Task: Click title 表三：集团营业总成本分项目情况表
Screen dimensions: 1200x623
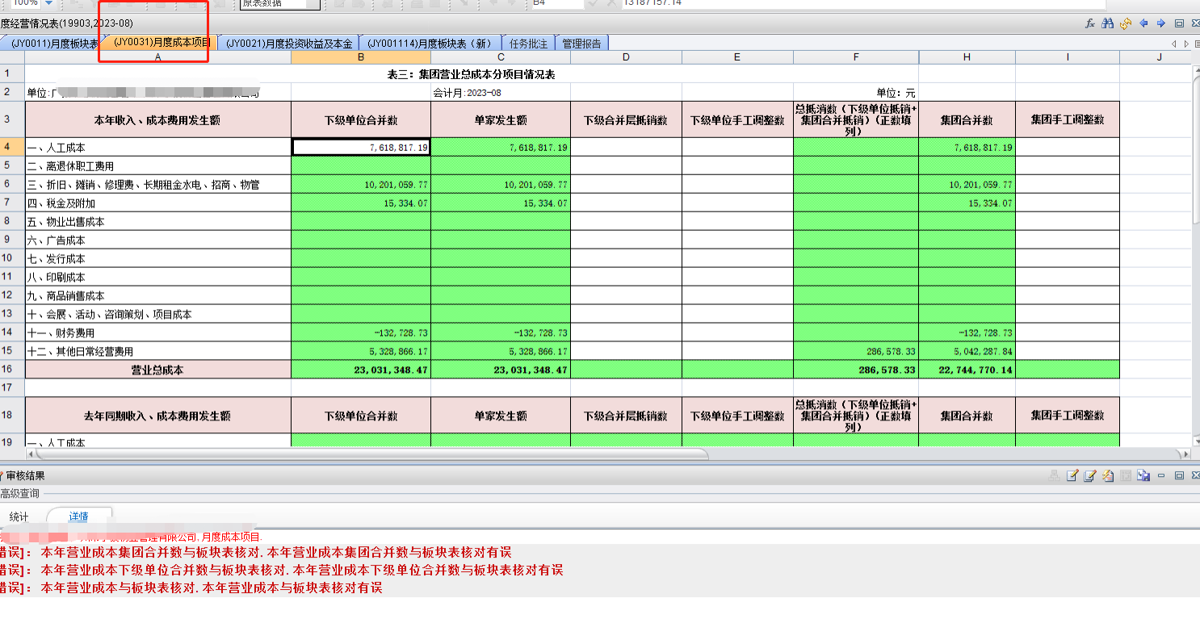Action: 471,74
